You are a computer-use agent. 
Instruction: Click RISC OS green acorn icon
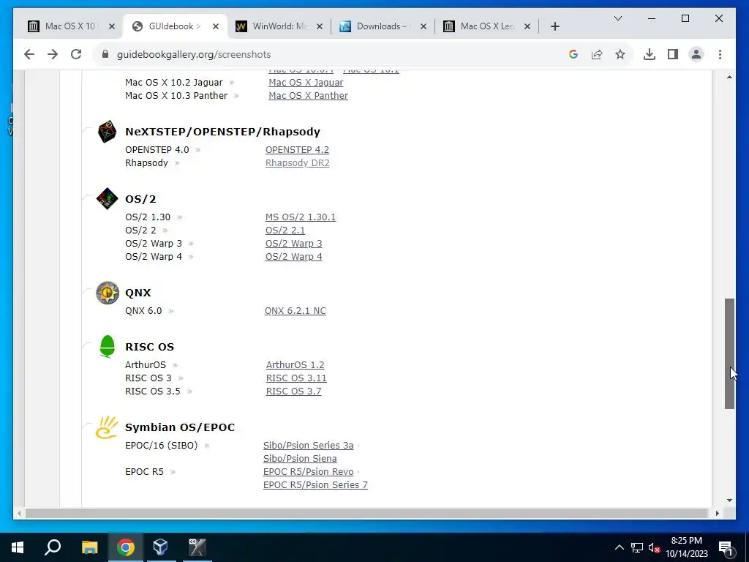coord(107,346)
